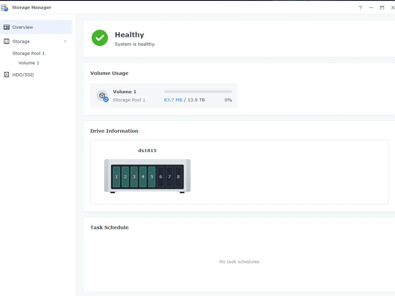
Task: Click the Healthy status heading
Action: pos(129,35)
